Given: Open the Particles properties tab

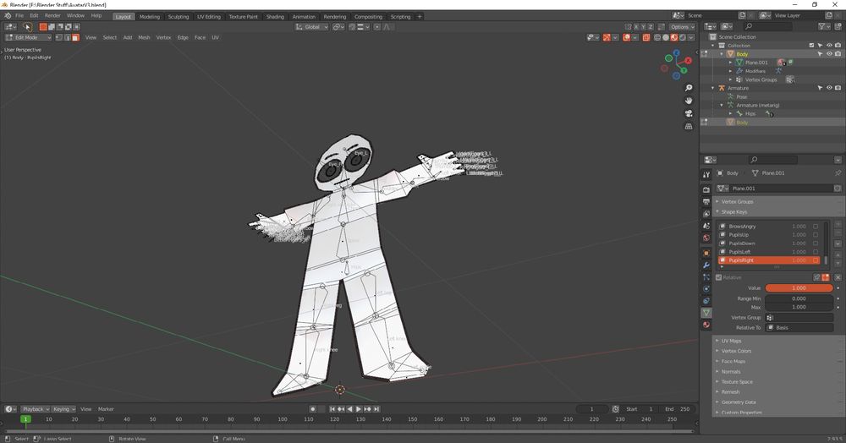Looking at the screenshot, I should tap(706, 277).
